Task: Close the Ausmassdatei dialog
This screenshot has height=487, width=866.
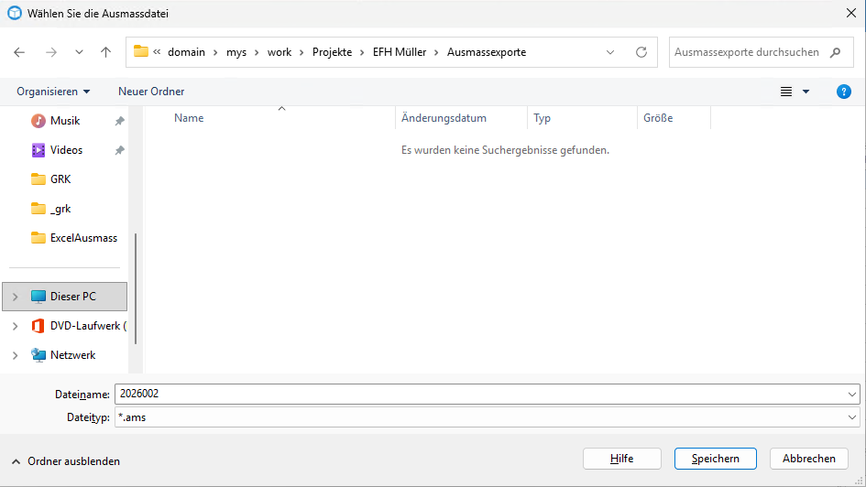Action: click(851, 13)
